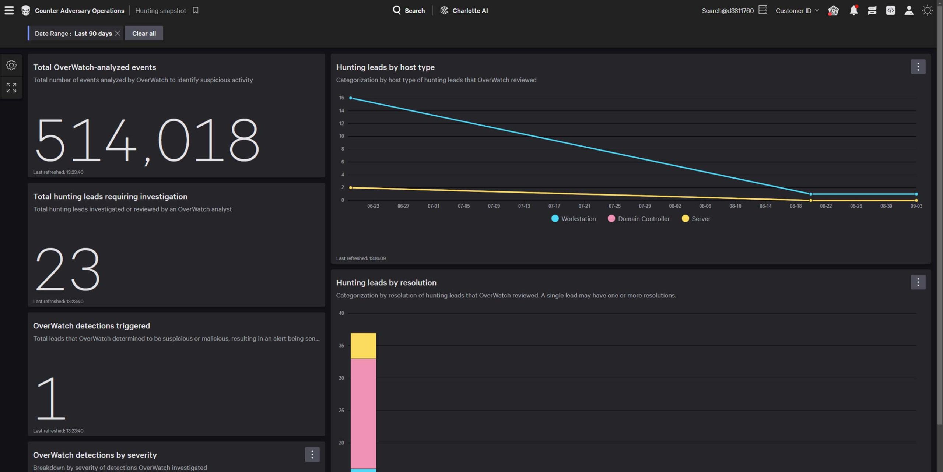The image size is (943, 472).
Task: Click the first Workstation data point at 16
Action: [350, 98]
